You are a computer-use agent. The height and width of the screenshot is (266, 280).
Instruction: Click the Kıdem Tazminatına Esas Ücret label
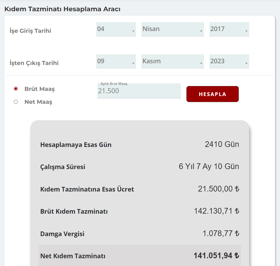pyautogui.click(x=87, y=189)
